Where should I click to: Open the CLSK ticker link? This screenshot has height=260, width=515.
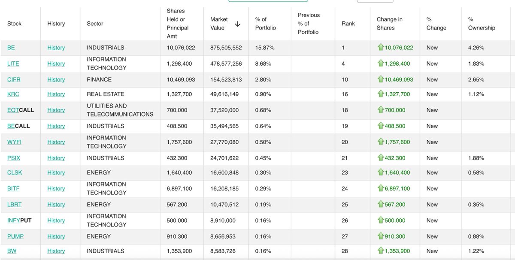(x=15, y=172)
